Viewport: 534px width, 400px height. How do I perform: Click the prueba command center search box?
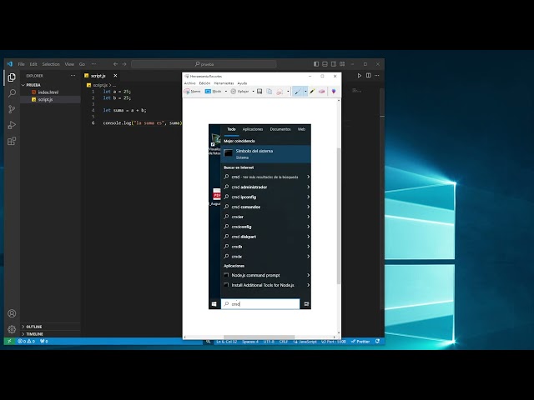tap(204, 64)
